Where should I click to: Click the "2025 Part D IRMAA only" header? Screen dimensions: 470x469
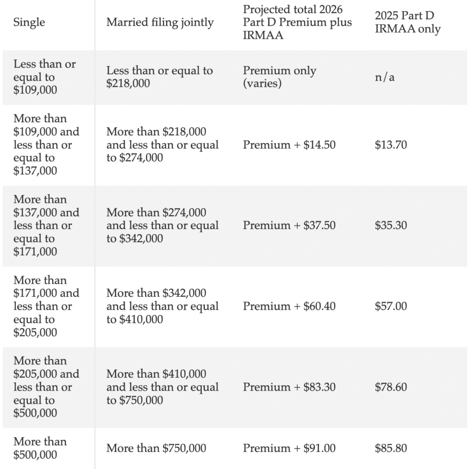point(408,22)
